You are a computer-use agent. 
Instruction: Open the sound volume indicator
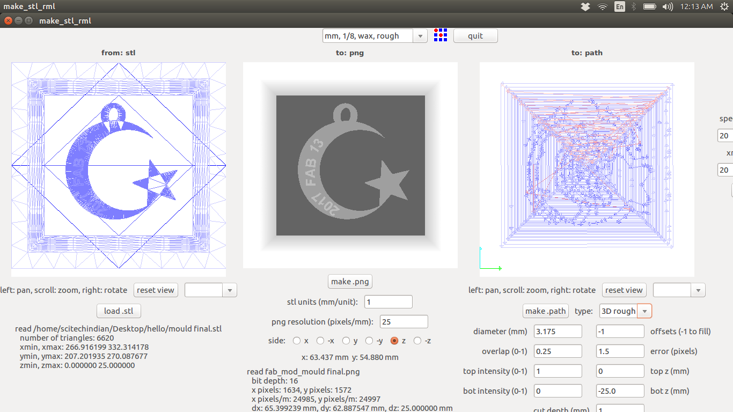coord(668,6)
